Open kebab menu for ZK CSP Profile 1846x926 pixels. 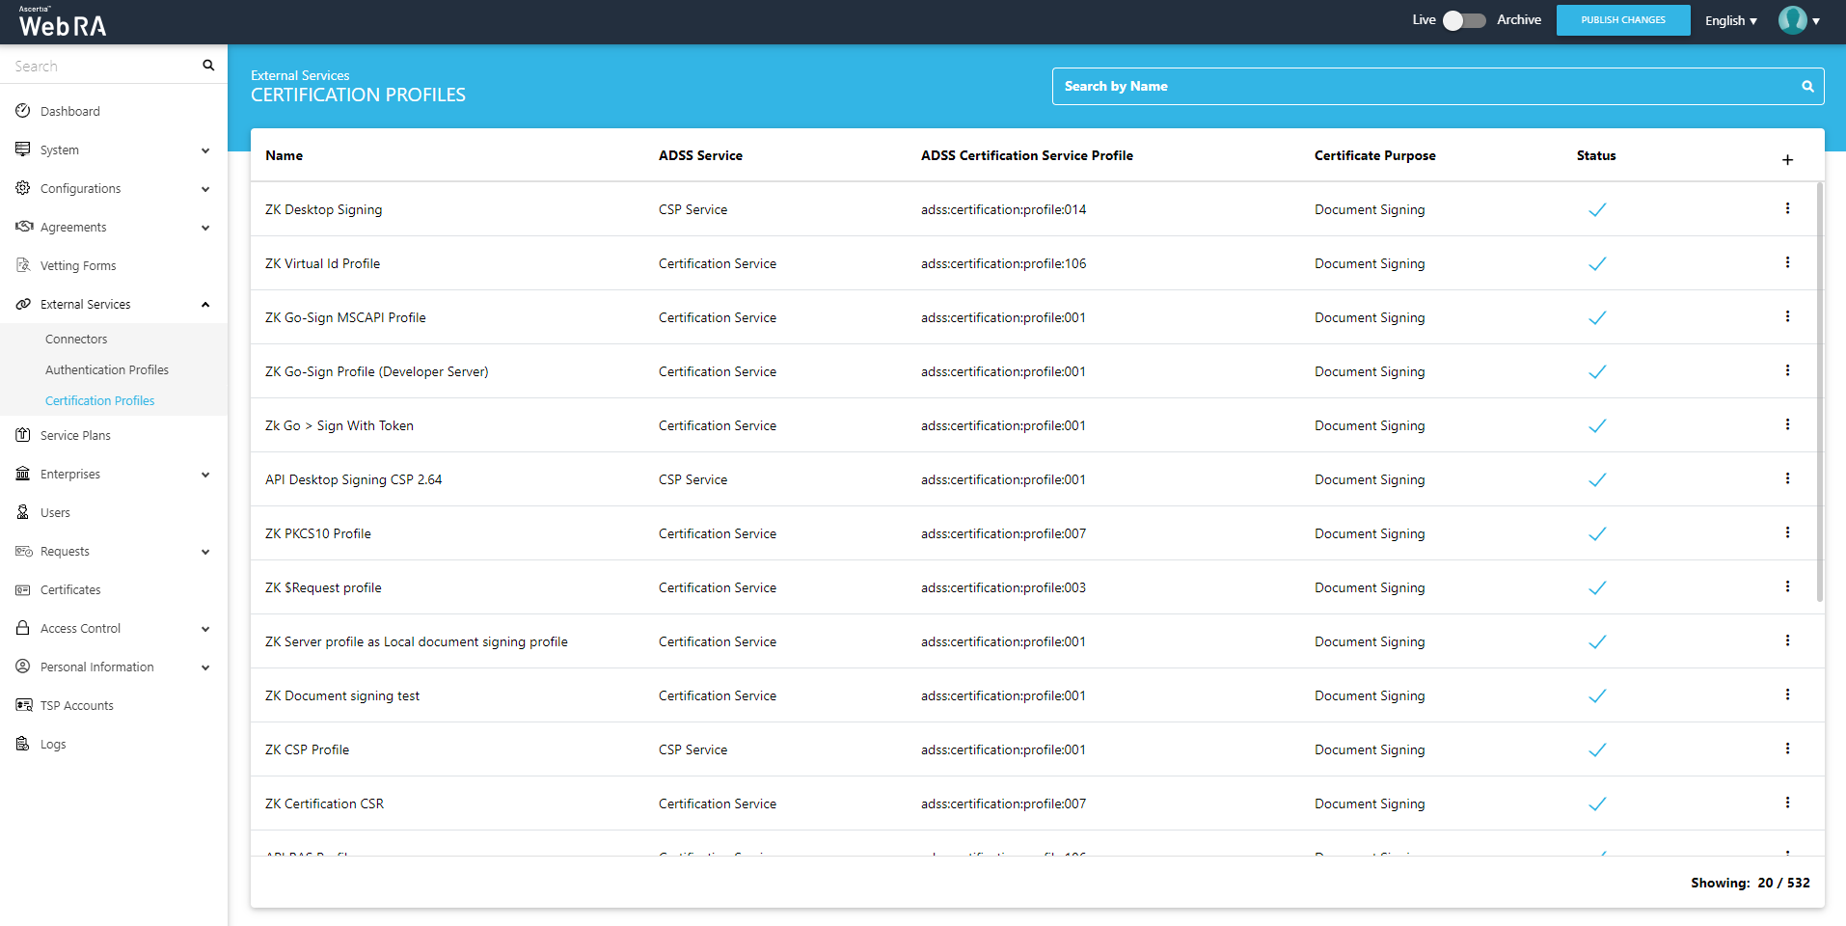click(1787, 749)
